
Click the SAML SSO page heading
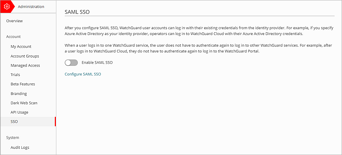[x=77, y=12]
